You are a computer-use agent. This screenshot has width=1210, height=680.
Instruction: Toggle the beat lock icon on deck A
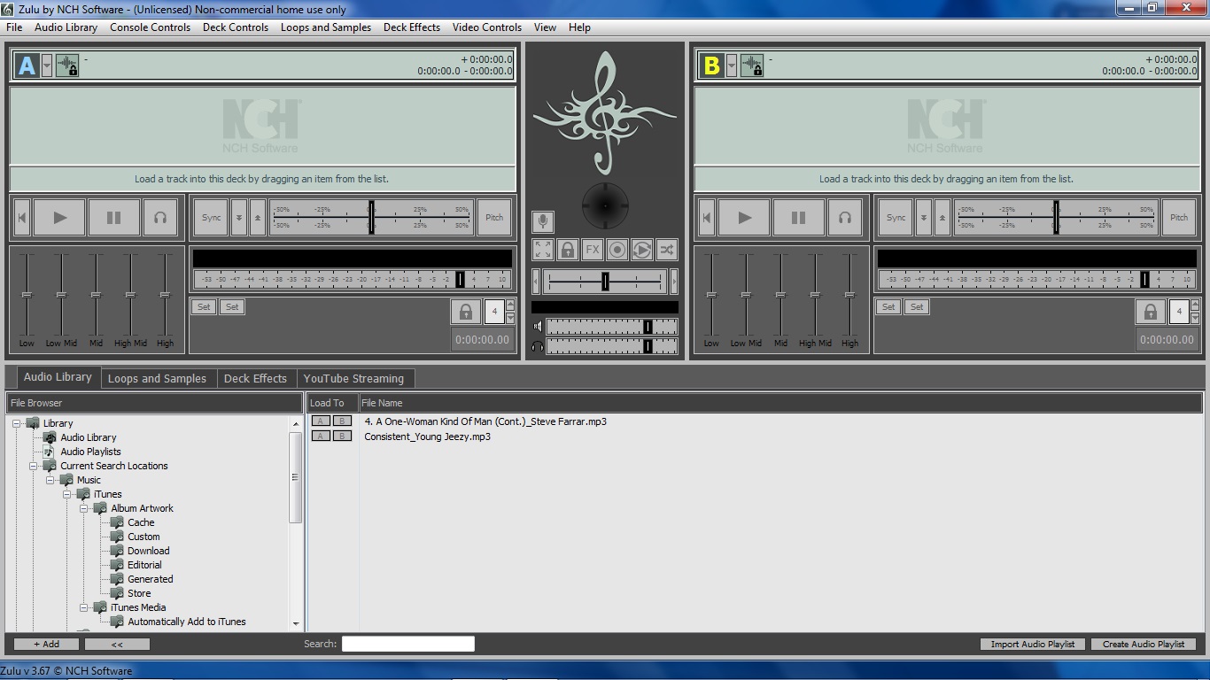click(x=67, y=65)
